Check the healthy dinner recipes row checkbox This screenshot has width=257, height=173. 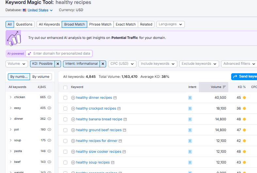(x=65, y=98)
